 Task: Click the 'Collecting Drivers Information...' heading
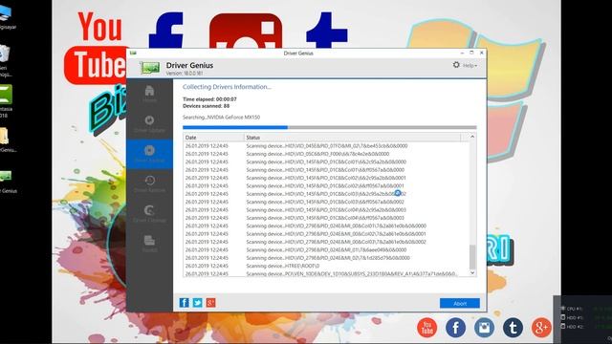(227, 87)
